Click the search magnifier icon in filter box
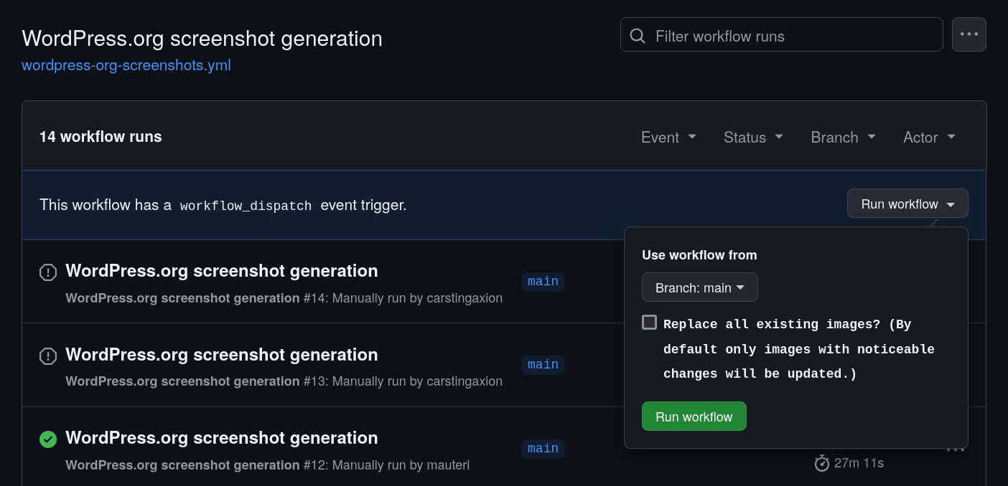 [x=637, y=36]
